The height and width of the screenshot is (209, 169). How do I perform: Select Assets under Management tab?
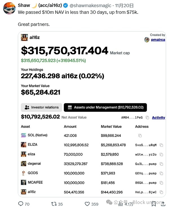(x=105, y=107)
